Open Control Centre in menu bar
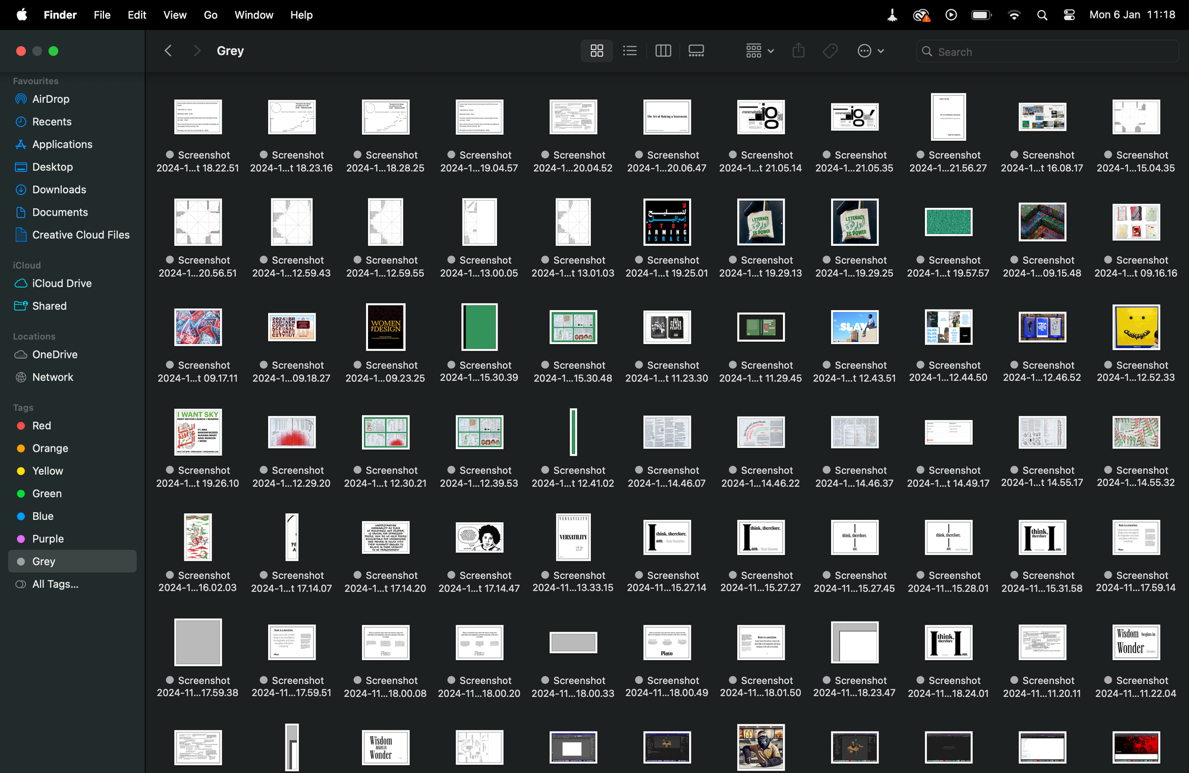 1069,15
